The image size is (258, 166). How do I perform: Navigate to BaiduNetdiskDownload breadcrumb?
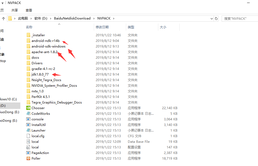pyautogui.click(x=72, y=18)
